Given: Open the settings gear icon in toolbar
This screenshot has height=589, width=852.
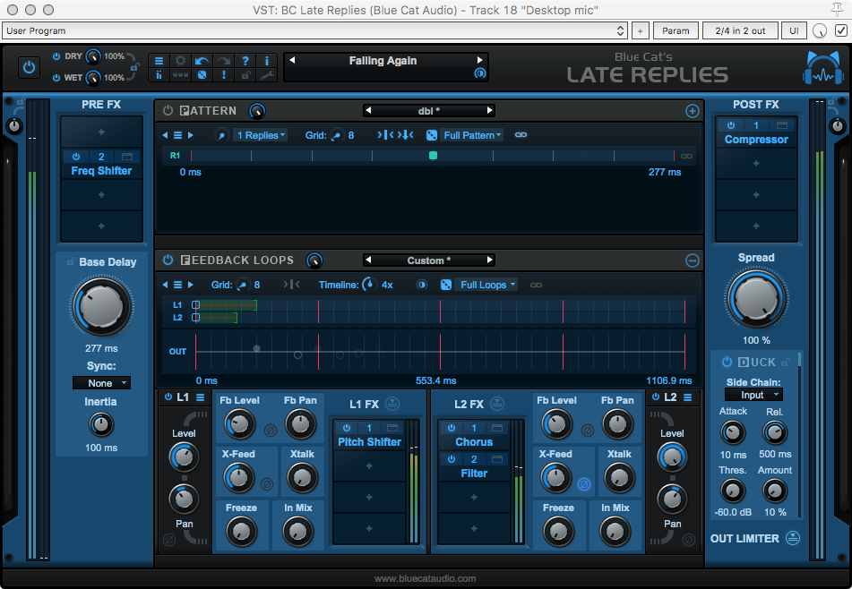Looking at the screenshot, I should pyautogui.click(x=180, y=61).
